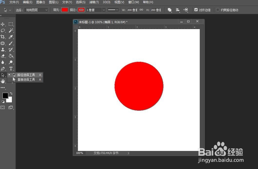Select the Magic Wand tool
The height and width of the screenshot is (169, 258).
(x=11, y=30)
